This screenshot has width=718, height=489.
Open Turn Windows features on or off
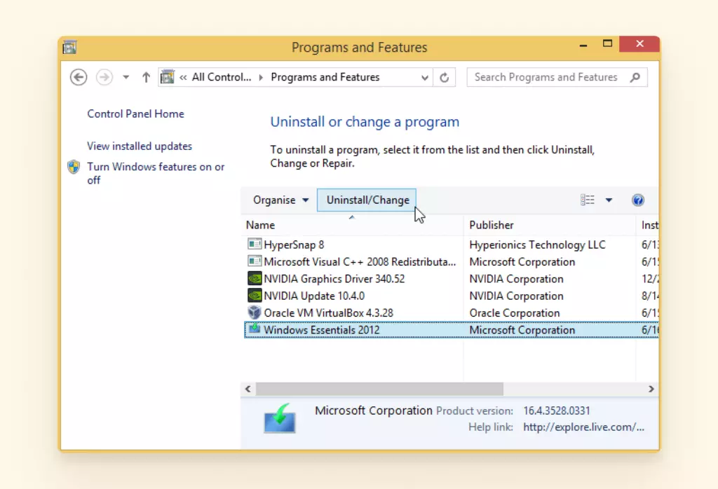pyautogui.click(x=156, y=173)
